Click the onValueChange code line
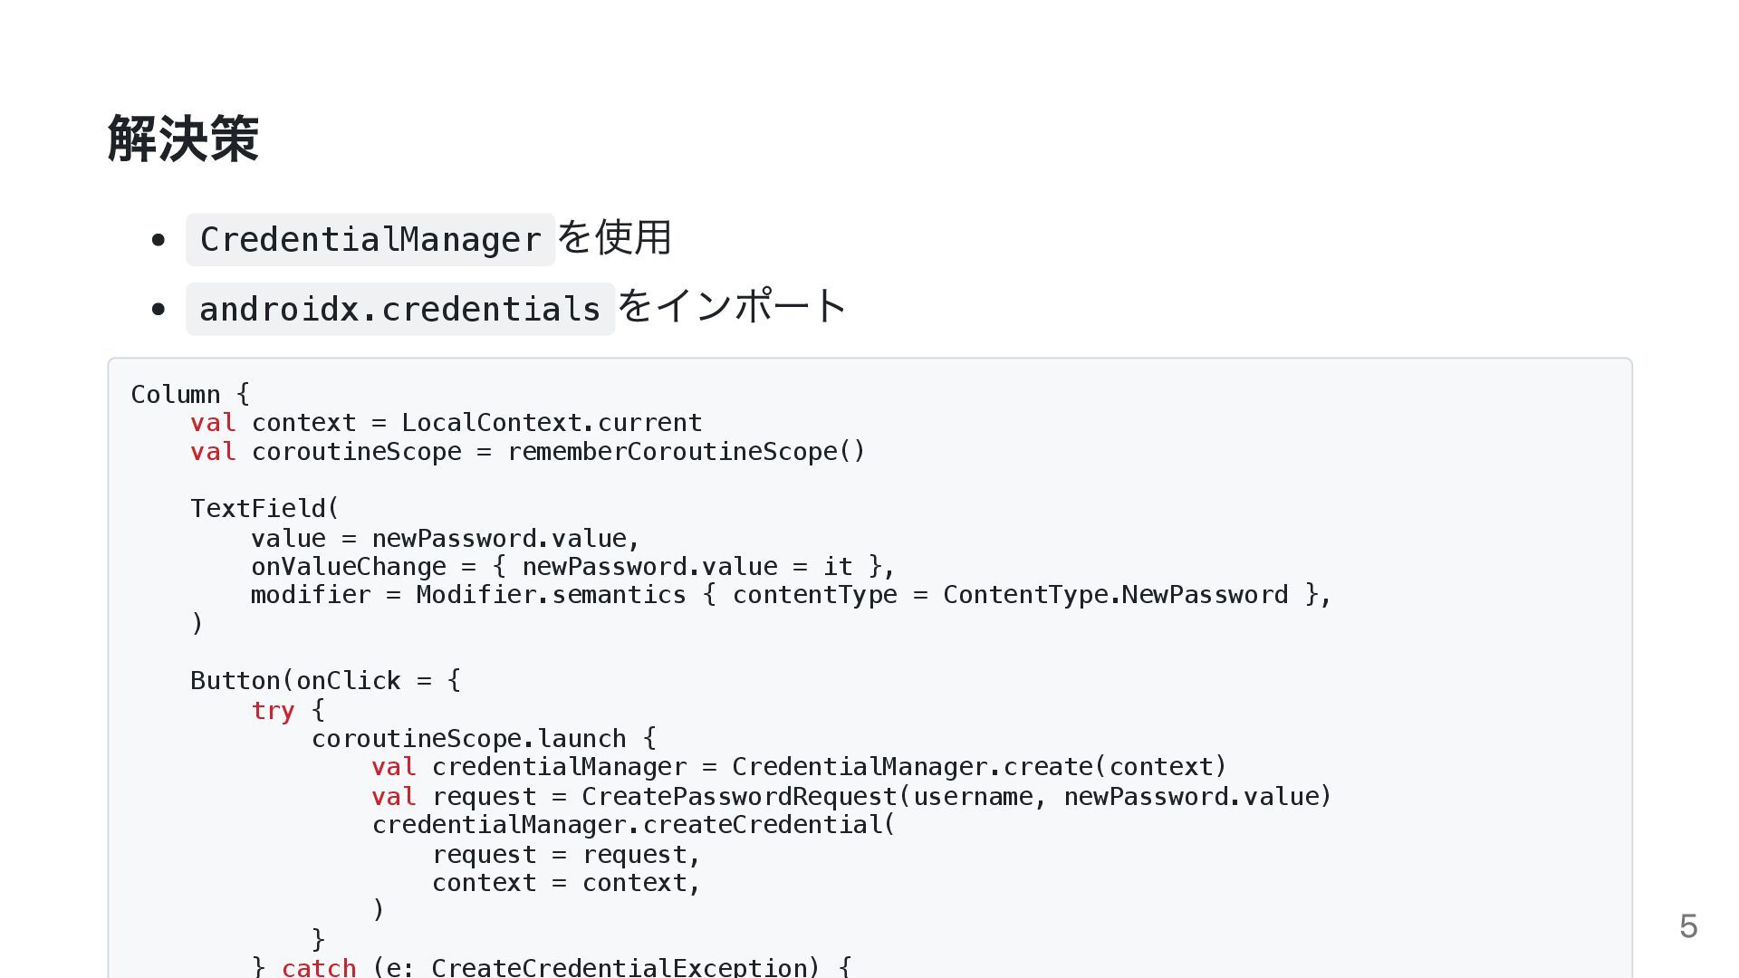 (x=572, y=567)
